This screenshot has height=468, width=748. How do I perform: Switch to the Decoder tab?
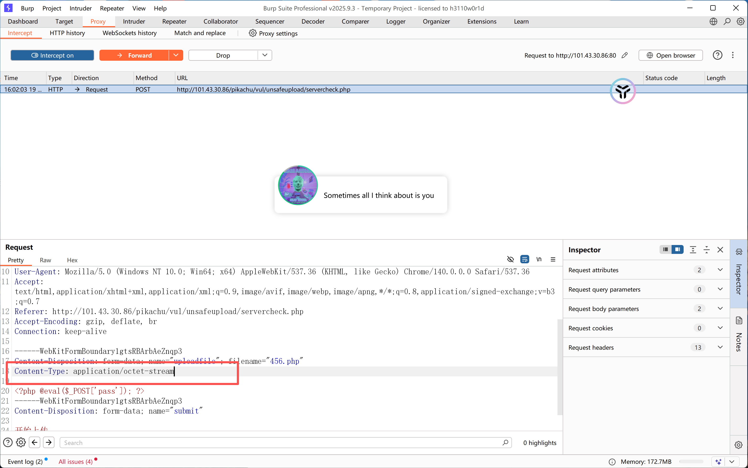click(x=313, y=21)
